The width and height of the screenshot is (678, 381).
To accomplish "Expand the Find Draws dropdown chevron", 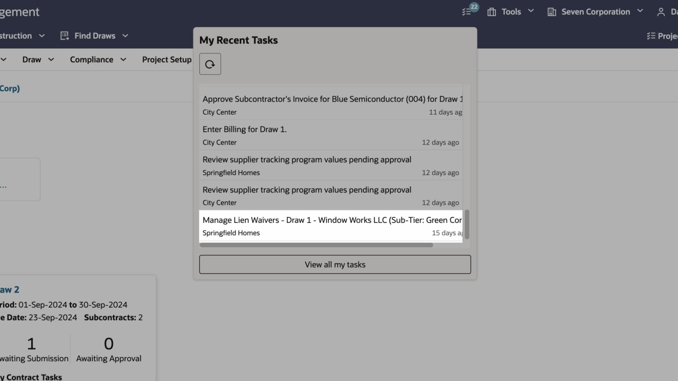I will tap(125, 36).
